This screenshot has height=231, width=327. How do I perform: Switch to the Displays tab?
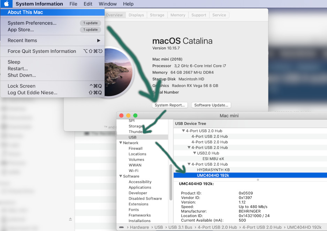point(136,15)
